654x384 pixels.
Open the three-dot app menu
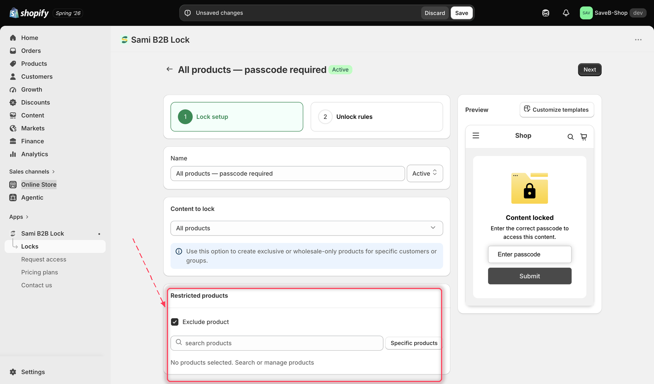tap(638, 40)
